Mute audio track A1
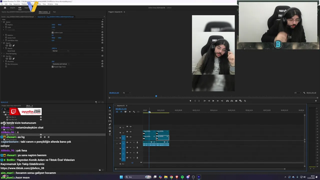The width and height of the screenshot is (320, 180). [x=130, y=142]
